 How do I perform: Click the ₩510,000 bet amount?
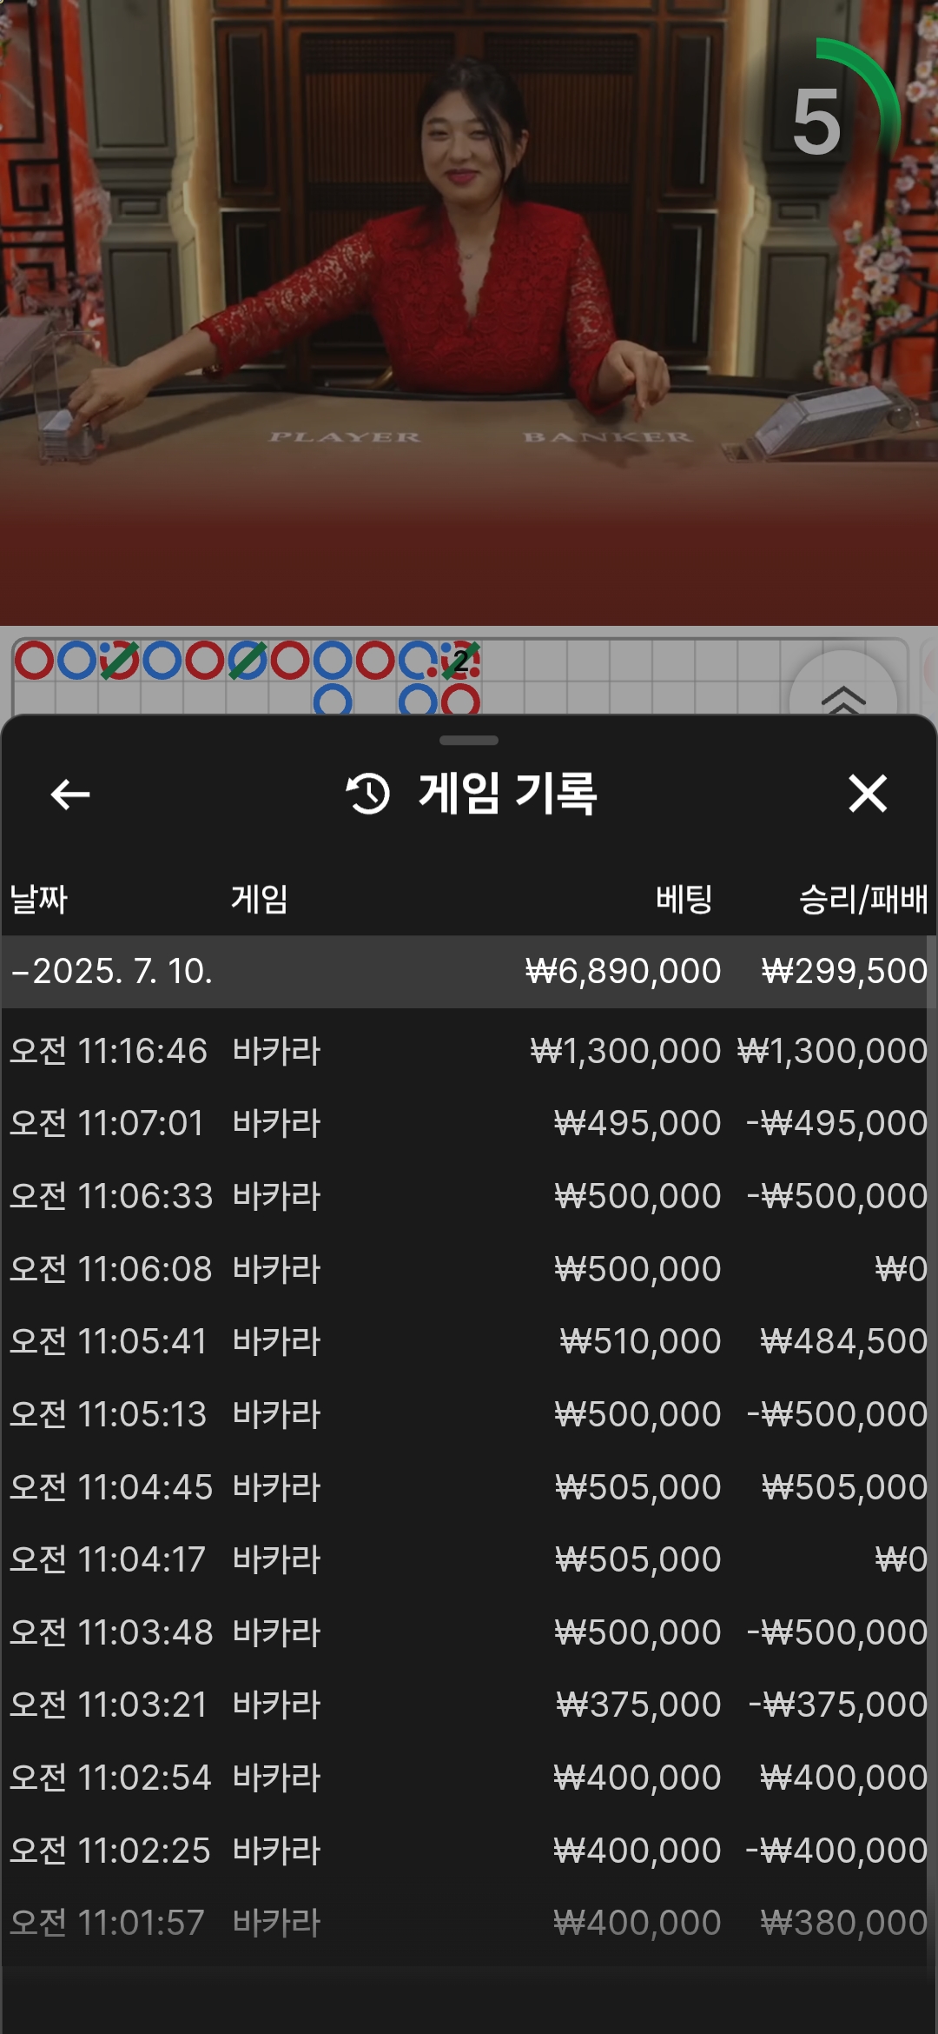pos(640,1341)
